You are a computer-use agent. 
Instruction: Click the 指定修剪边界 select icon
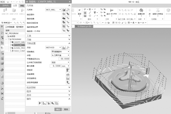(x=64, y=27)
